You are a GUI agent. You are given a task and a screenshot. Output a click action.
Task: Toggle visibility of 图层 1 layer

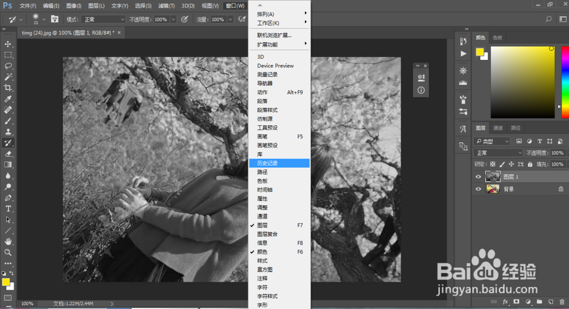coord(479,177)
